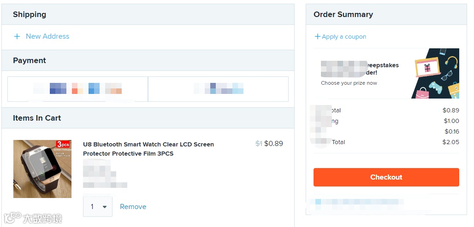Viewport: 474px width, 227px height.
Task: Select the right payment method option
Action: click(218, 89)
